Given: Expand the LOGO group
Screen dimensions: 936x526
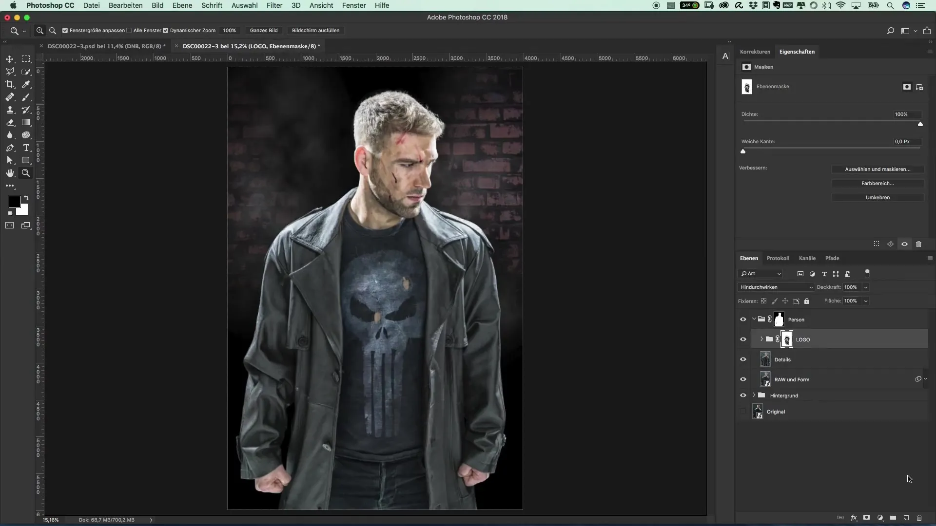Looking at the screenshot, I should coord(761,339).
